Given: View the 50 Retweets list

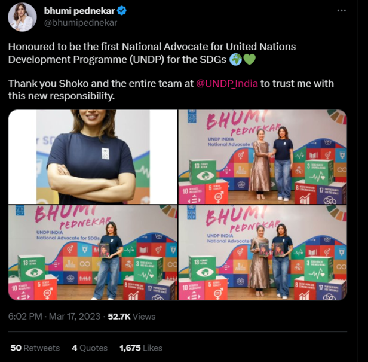Looking at the screenshot, I should 35,348.
